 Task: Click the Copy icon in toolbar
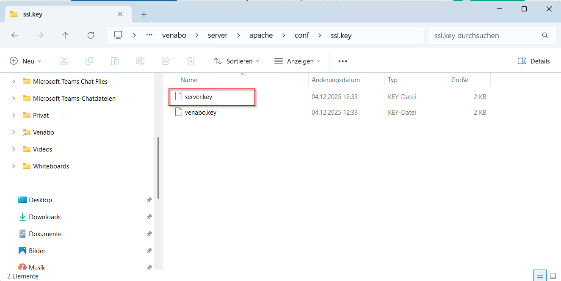(89, 61)
